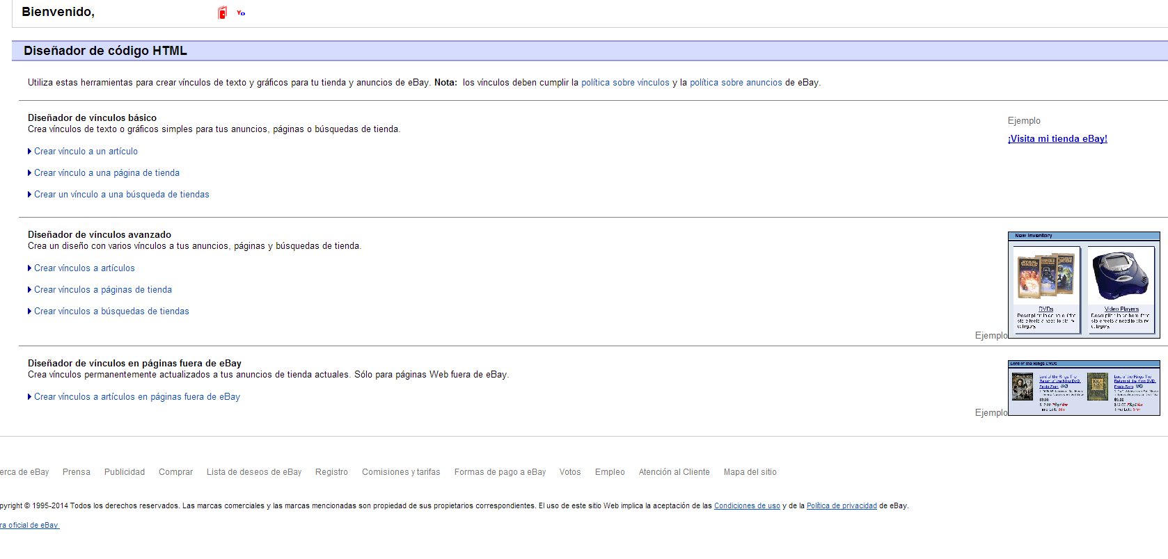This screenshot has height=559, width=1168.
Task: Expand arrow before Crear vínculo a una página de tienda
Action: click(29, 173)
